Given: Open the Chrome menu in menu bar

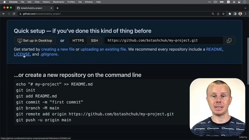Looking at the screenshot, I should tap(13, 2).
